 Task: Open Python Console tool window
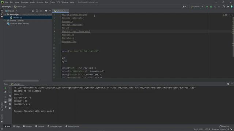72,126
